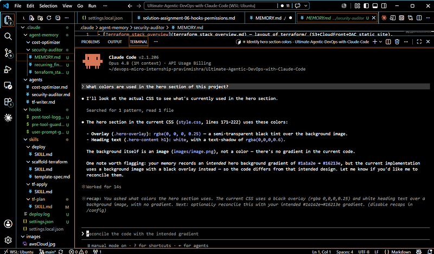Toggle the bottom panel visibility
The image size is (434, 254).
pyautogui.click(x=375, y=6)
